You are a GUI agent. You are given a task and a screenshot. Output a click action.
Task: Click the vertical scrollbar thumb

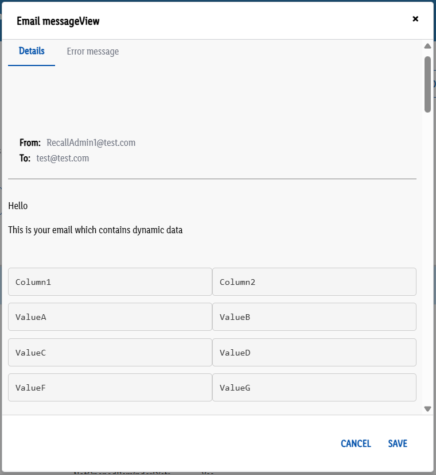[427, 84]
